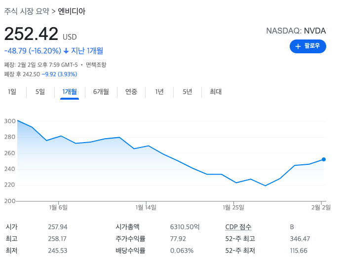Click the 200 y-axis label

coord(10,201)
